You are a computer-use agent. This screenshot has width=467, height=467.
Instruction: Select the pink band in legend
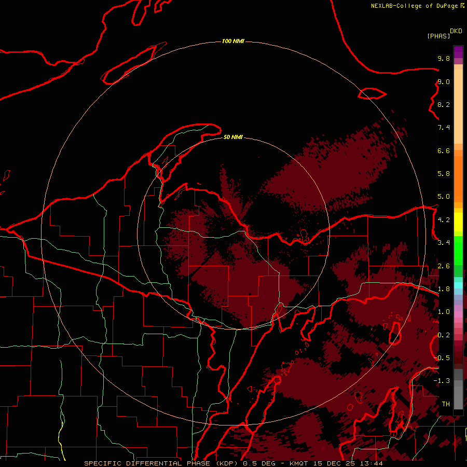[458, 314]
